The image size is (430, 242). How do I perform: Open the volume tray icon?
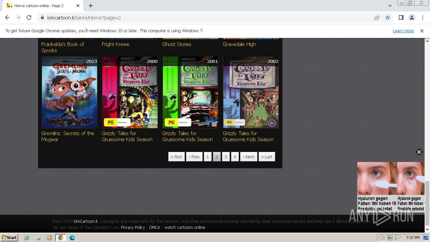pyautogui.click(x=382, y=238)
